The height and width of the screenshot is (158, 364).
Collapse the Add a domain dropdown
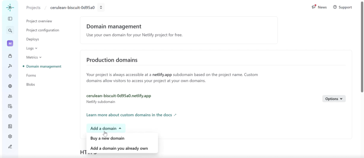pos(106,128)
